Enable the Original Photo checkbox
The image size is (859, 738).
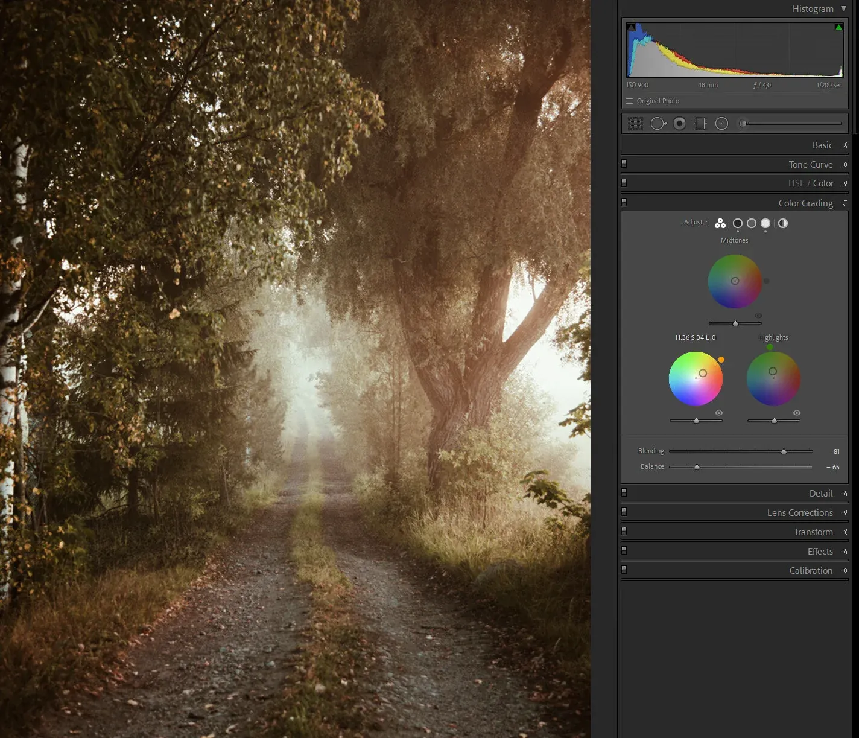click(x=630, y=101)
